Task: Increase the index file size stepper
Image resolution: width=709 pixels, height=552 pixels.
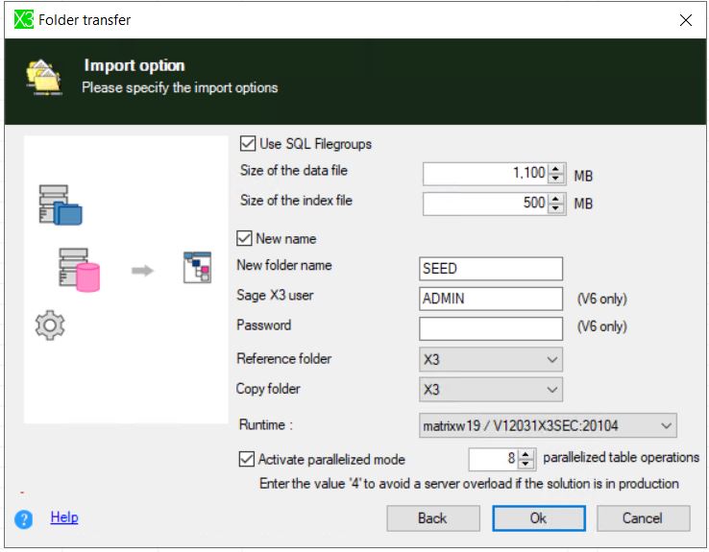Action: [x=555, y=199]
